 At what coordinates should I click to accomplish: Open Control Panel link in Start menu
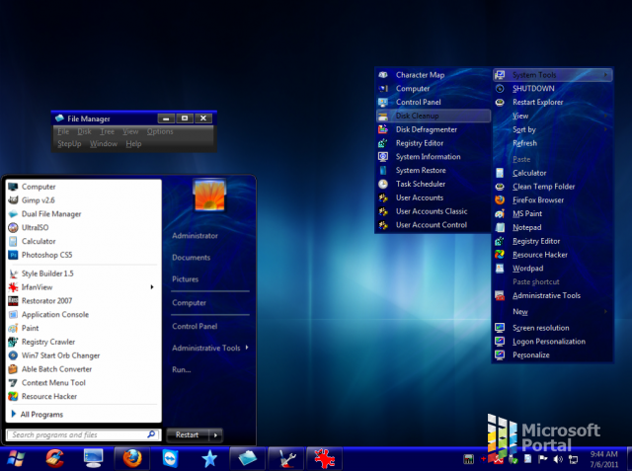[195, 327]
